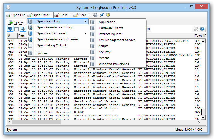Viewport: 215px width, 140px height.
Task: Switch to the System log tab
Action: 16,22
